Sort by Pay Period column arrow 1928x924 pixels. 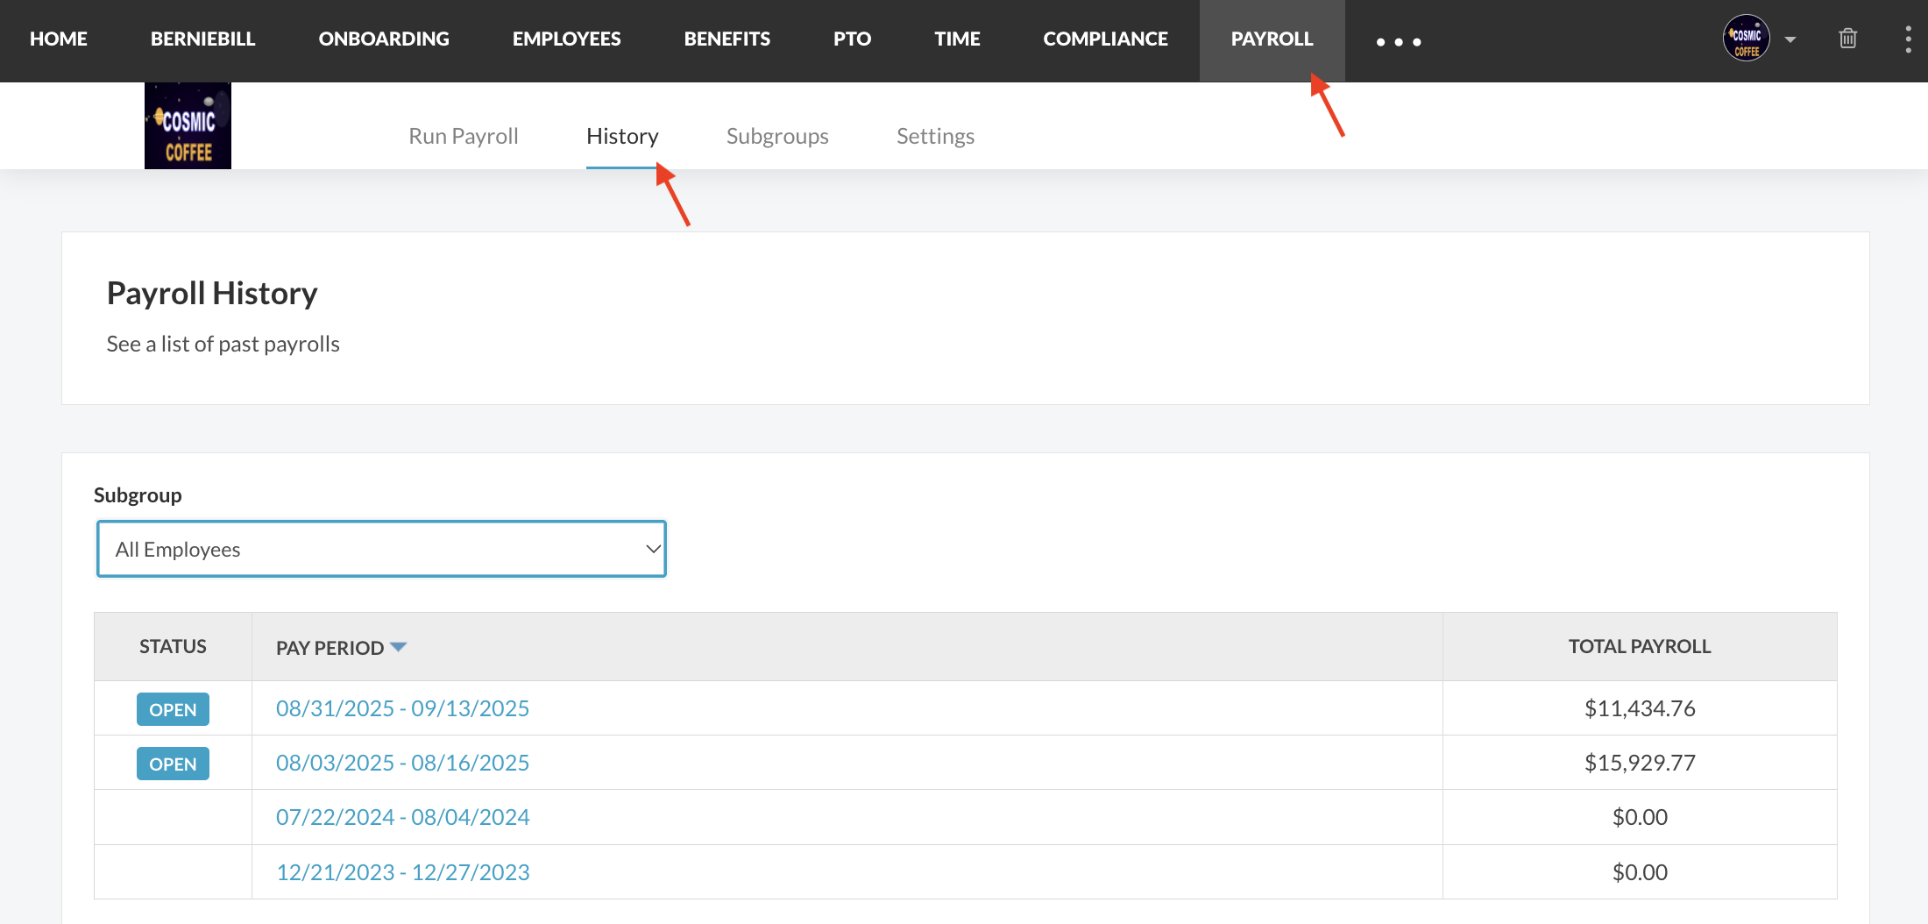point(399,647)
